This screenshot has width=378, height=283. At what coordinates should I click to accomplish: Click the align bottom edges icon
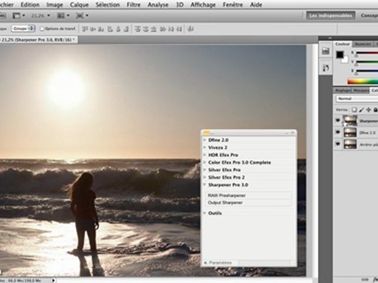pos(101,29)
